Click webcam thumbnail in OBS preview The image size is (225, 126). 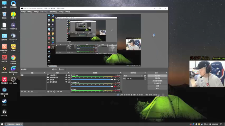point(133,45)
